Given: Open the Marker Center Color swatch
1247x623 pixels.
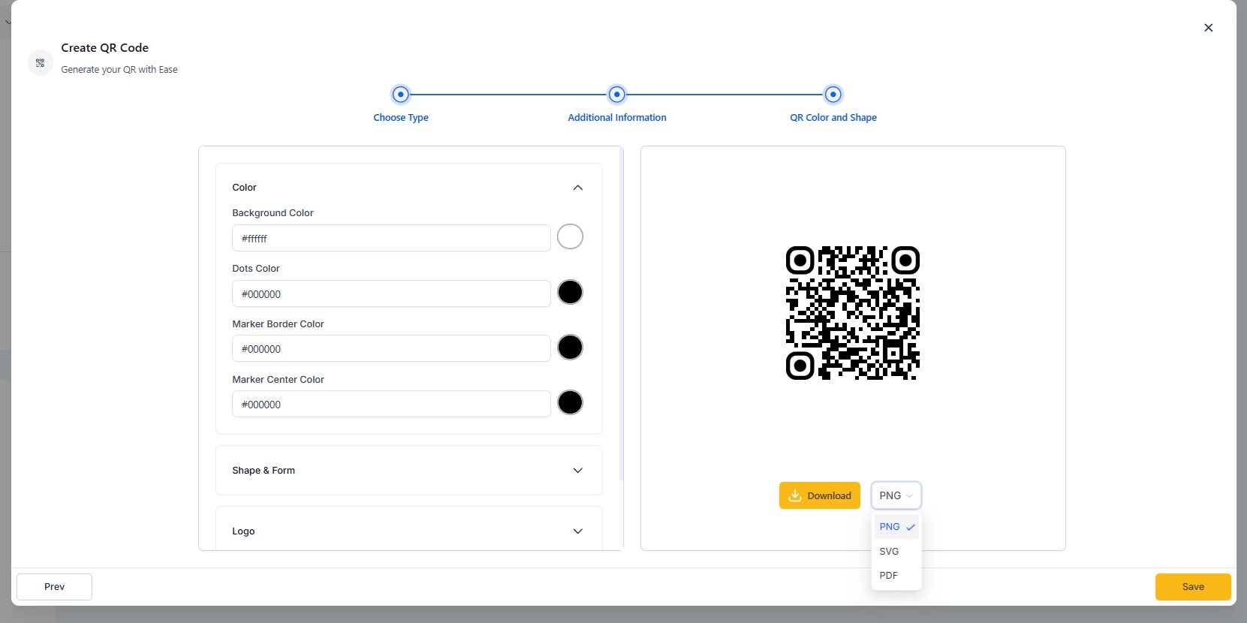Looking at the screenshot, I should 570,402.
